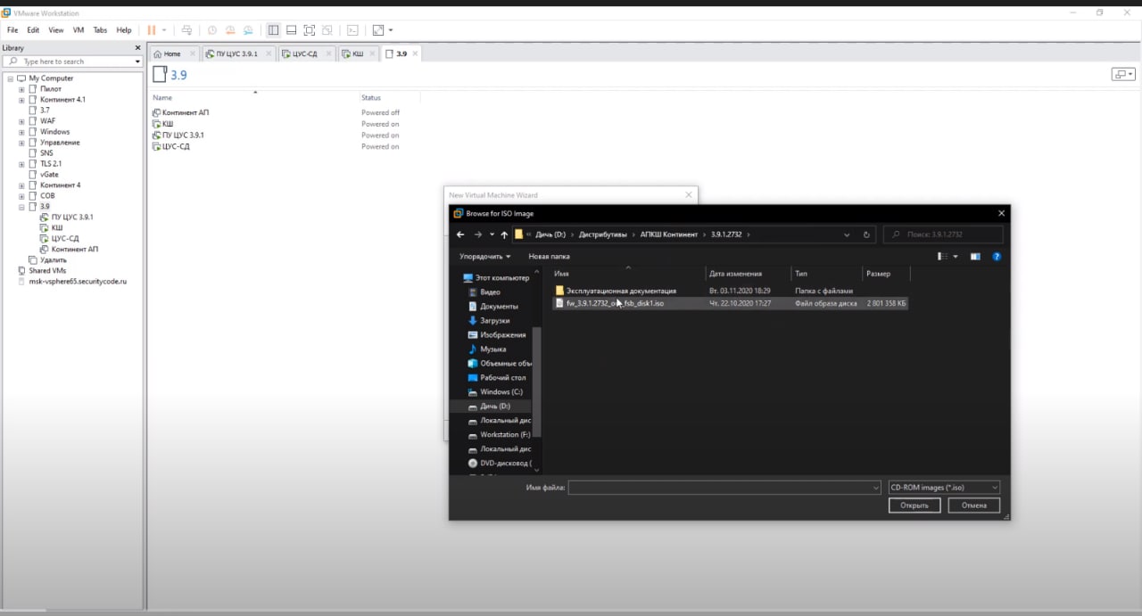Open the Help menu
The height and width of the screenshot is (616, 1142).
coord(124,30)
